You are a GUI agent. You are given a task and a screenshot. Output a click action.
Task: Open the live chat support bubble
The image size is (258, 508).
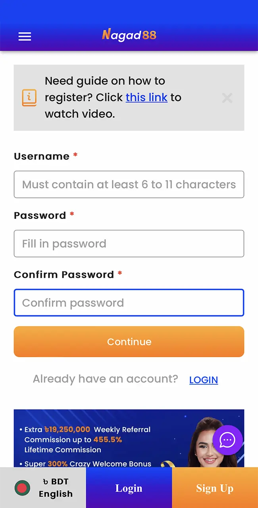pyautogui.click(x=227, y=440)
